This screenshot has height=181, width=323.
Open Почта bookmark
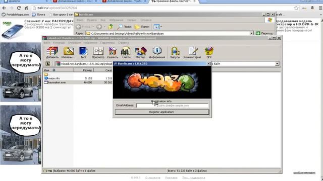pyautogui.click(x=38, y=15)
